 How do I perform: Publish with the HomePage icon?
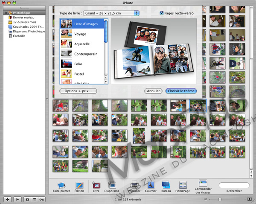click(x=183, y=185)
